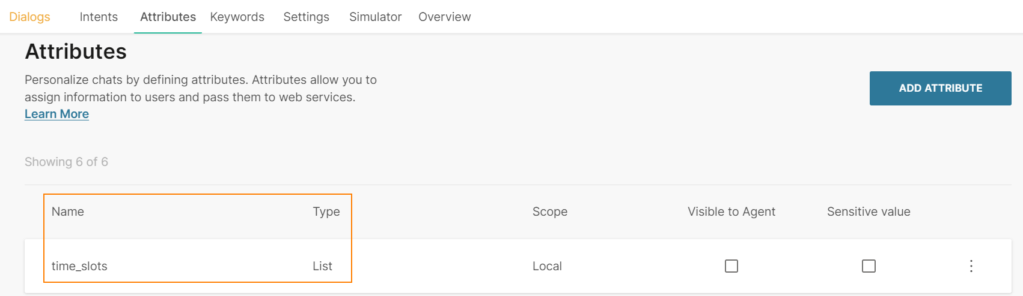Image resolution: width=1023 pixels, height=296 pixels.
Task: Click the Sensitive value column header
Action: point(868,212)
